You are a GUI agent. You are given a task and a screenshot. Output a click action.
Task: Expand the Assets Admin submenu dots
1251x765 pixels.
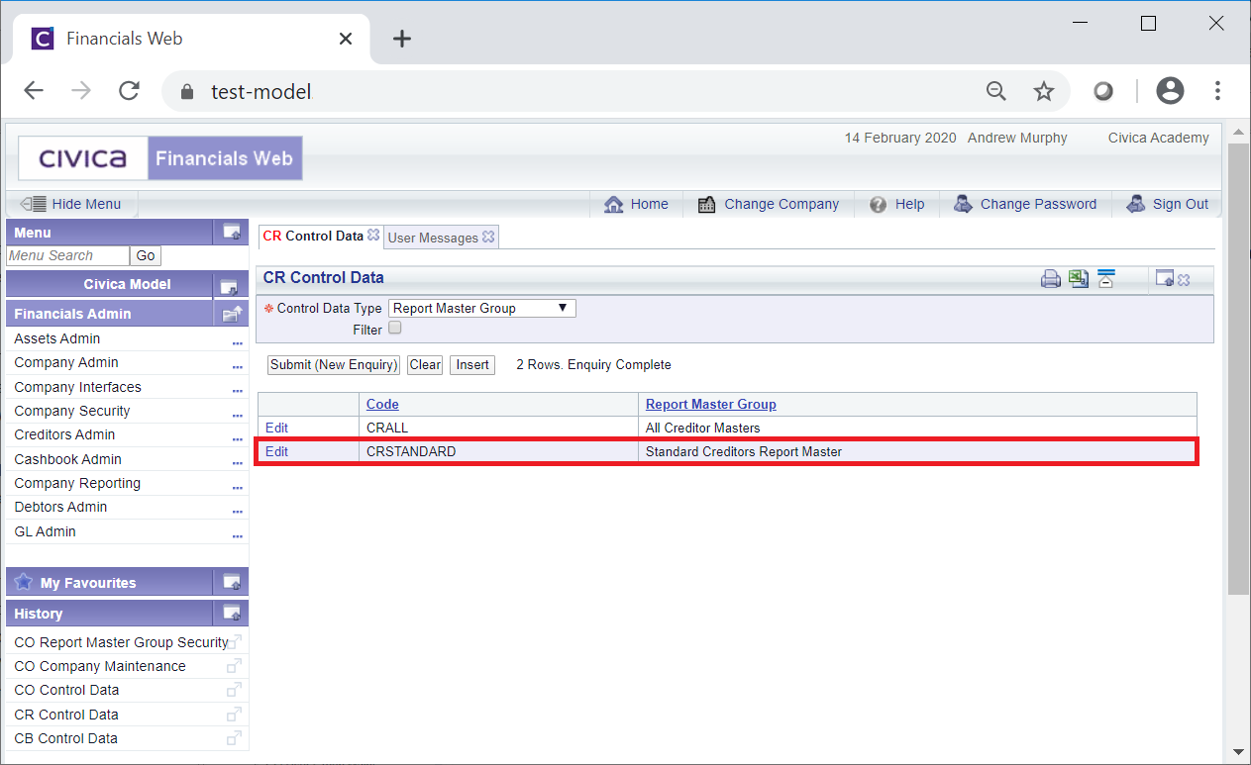point(237,341)
